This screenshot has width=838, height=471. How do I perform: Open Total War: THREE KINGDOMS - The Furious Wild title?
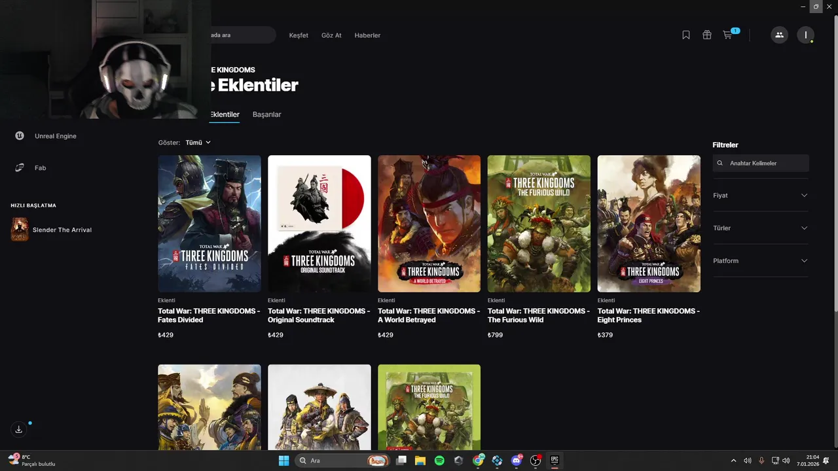point(539,315)
